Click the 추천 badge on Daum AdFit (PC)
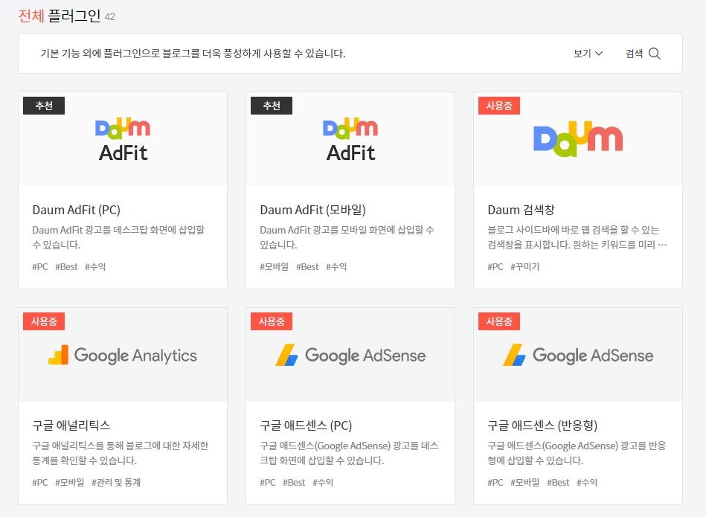This screenshot has width=706, height=517. coord(44,106)
